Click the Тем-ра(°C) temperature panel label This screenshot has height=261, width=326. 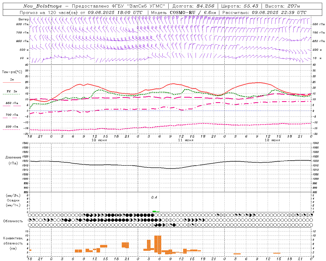(12, 72)
